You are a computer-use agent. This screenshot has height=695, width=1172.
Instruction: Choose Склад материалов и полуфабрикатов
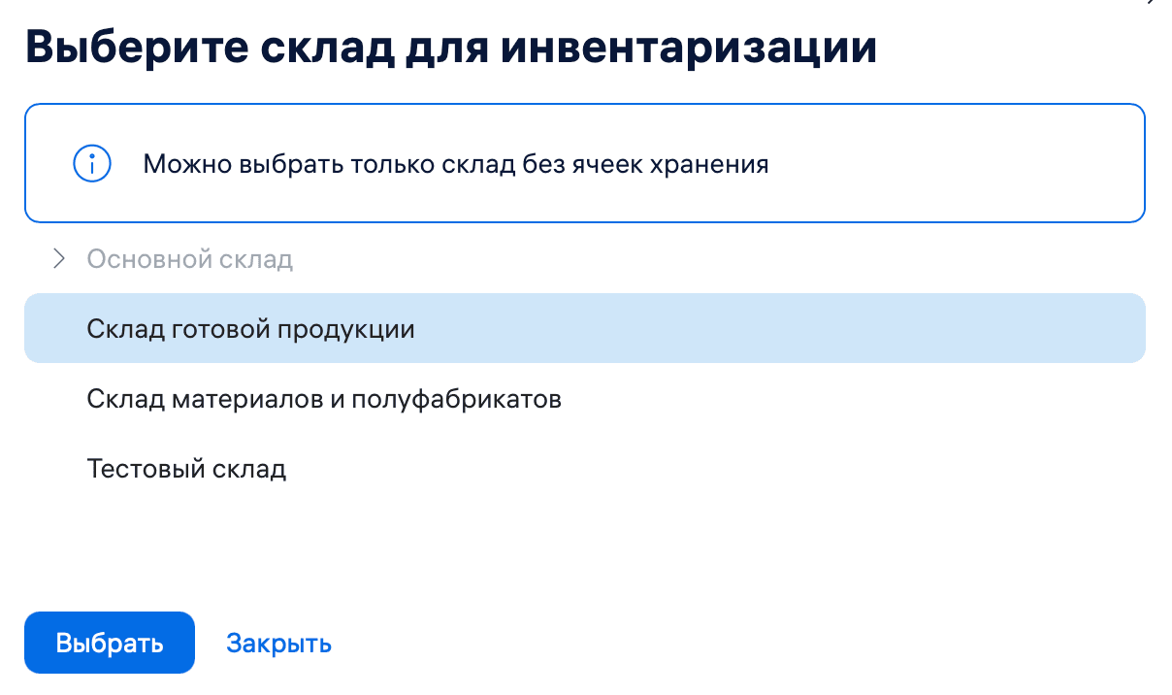click(324, 398)
